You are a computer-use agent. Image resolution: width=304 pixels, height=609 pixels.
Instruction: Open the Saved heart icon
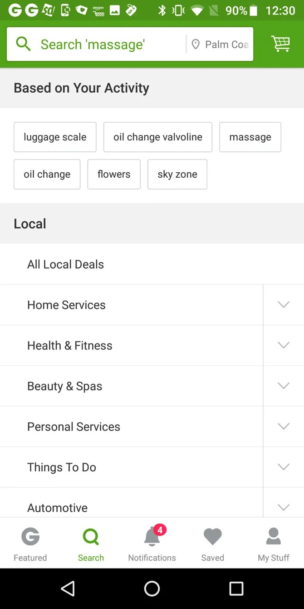point(212,536)
